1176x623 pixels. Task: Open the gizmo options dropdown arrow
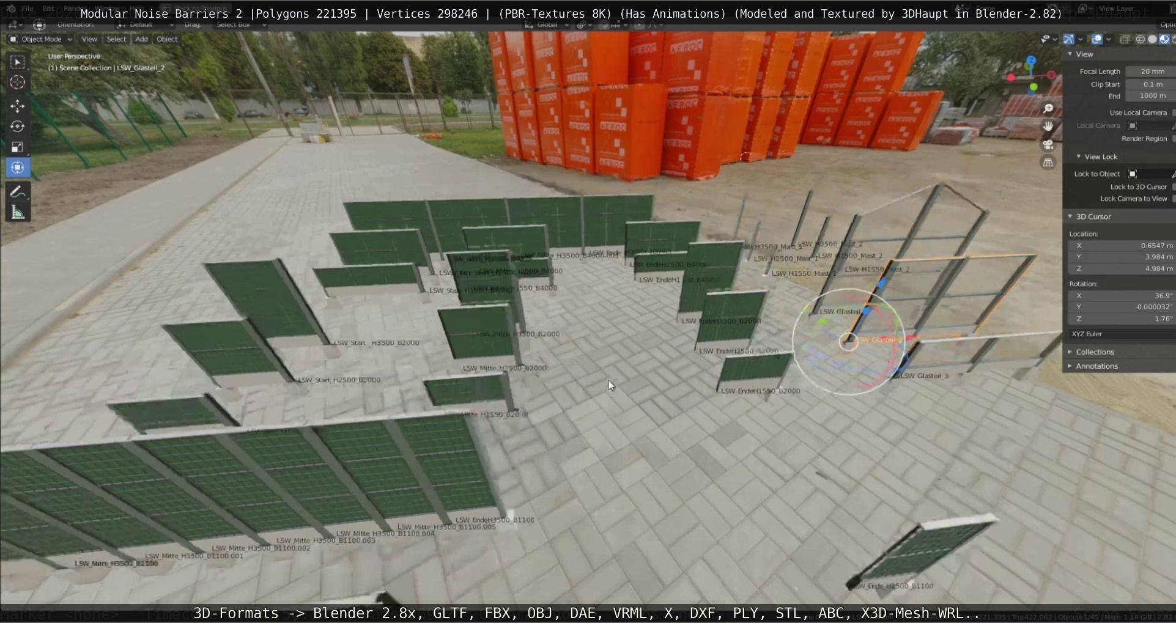(1081, 39)
